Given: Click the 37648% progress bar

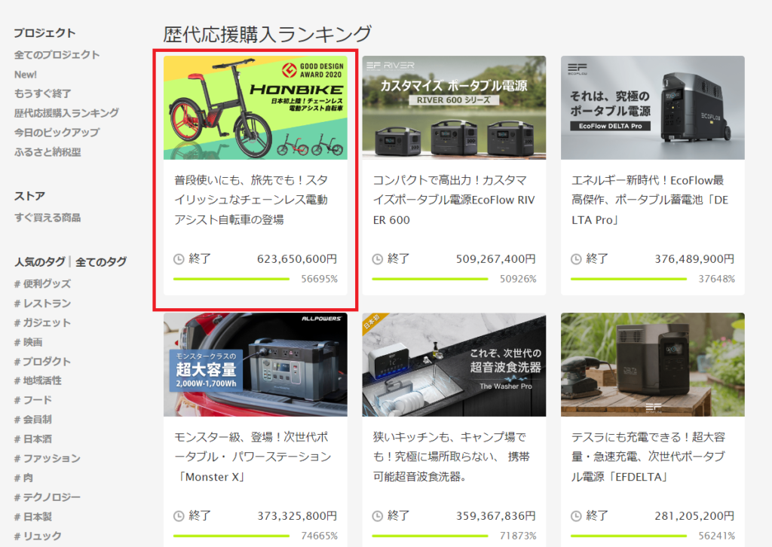Looking at the screenshot, I should point(629,279).
